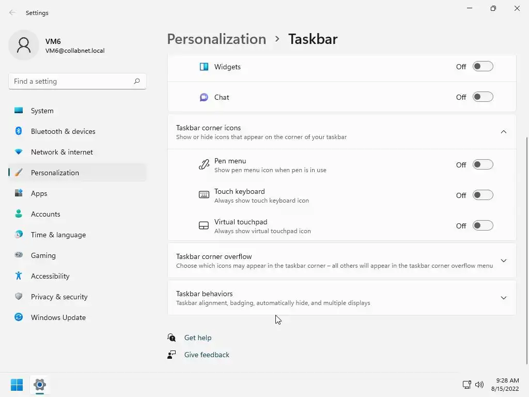The width and height of the screenshot is (529, 397).
Task: Open the Settings gear on taskbar
Action: pyautogui.click(x=40, y=385)
